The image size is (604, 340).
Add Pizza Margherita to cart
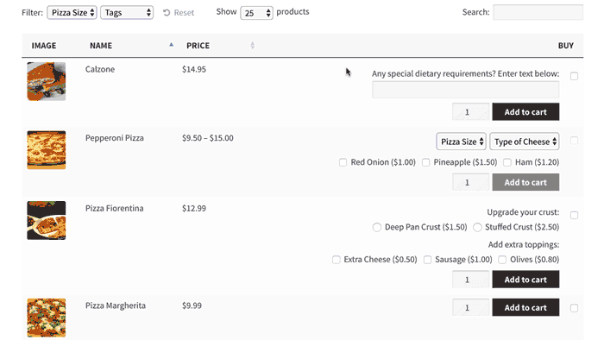(x=525, y=307)
